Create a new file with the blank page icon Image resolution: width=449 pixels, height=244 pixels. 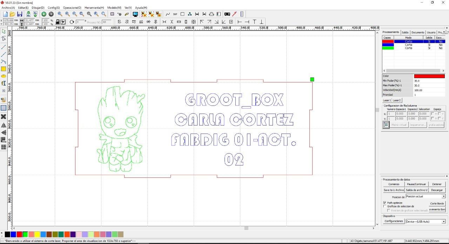coord(5,14)
